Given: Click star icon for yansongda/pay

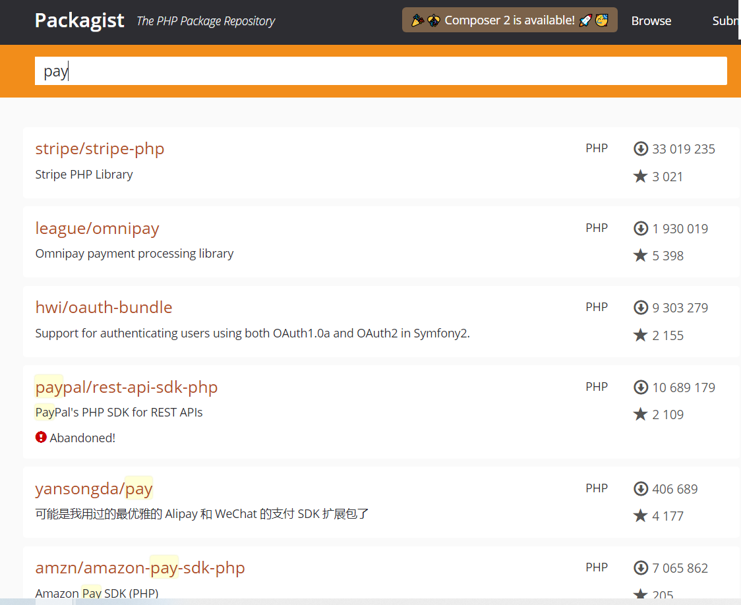Looking at the screenshot, I should (640, 516).
